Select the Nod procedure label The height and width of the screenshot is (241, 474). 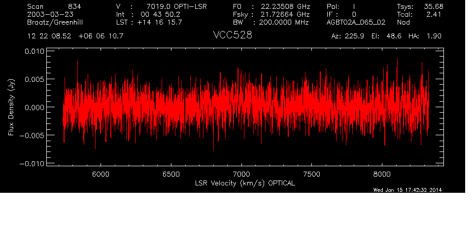[x=403, y=22]
